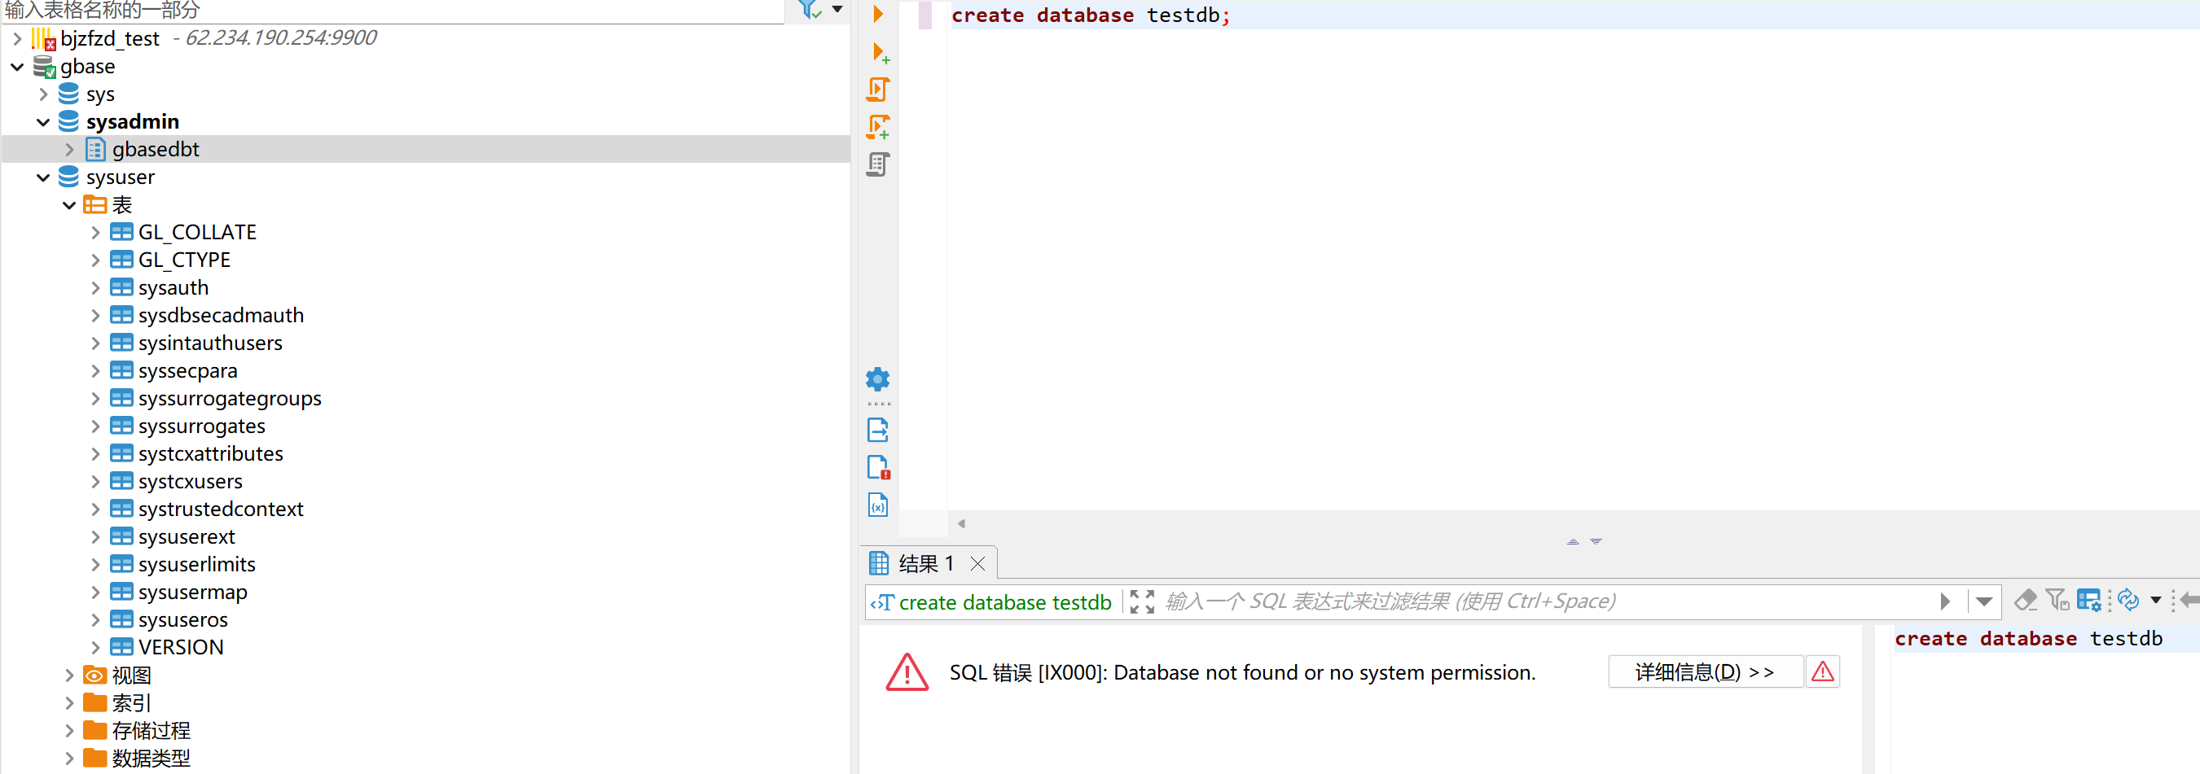The width and height of the screenshot is (2200, 774).
Task: Click the 详细信息(D) >> details button
Action: (1705, 672)
